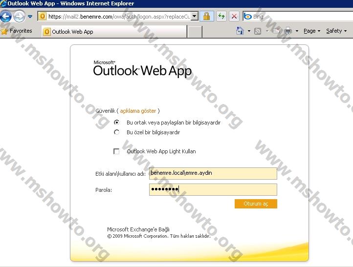Click the Outlook site icon in address bar
This screenshot has height=267, width=353.
tap(43, 17)
